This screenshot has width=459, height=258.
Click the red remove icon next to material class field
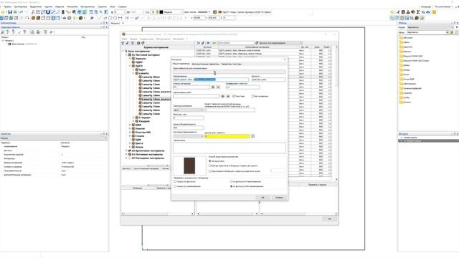[x=218, y=87]
